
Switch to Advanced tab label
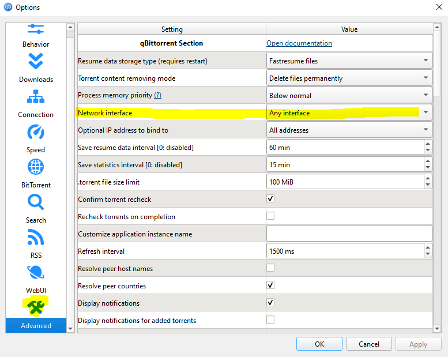(x=36, y=325)
